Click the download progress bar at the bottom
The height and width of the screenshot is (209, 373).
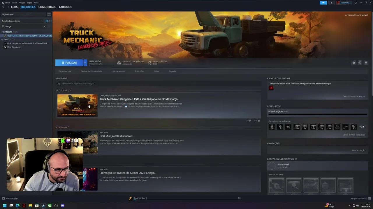point(186,200)
